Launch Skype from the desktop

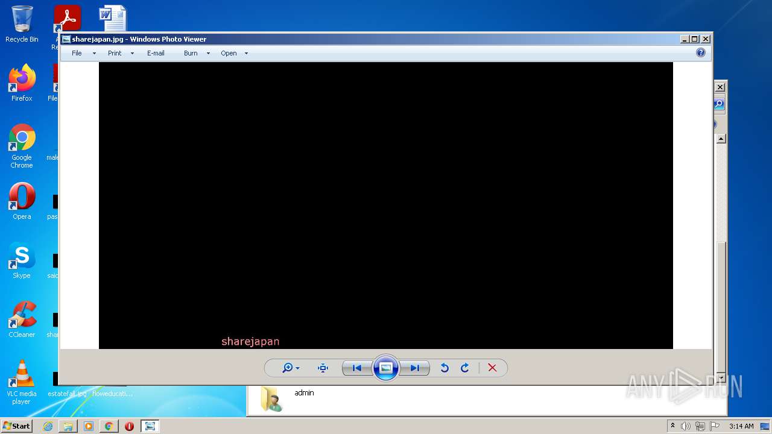tap(22, 260)
